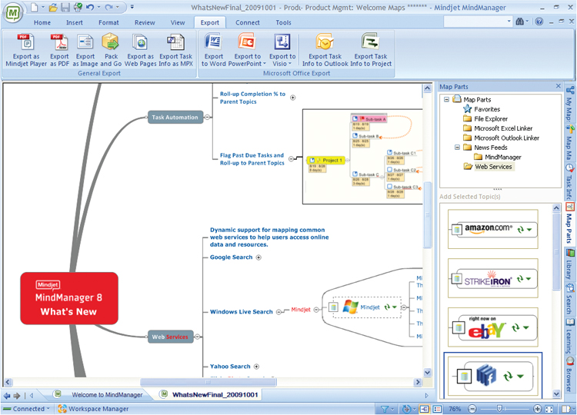577x415 pixels.
Task: Click the eBay map part thumbnail
Action: coord(492,327)
